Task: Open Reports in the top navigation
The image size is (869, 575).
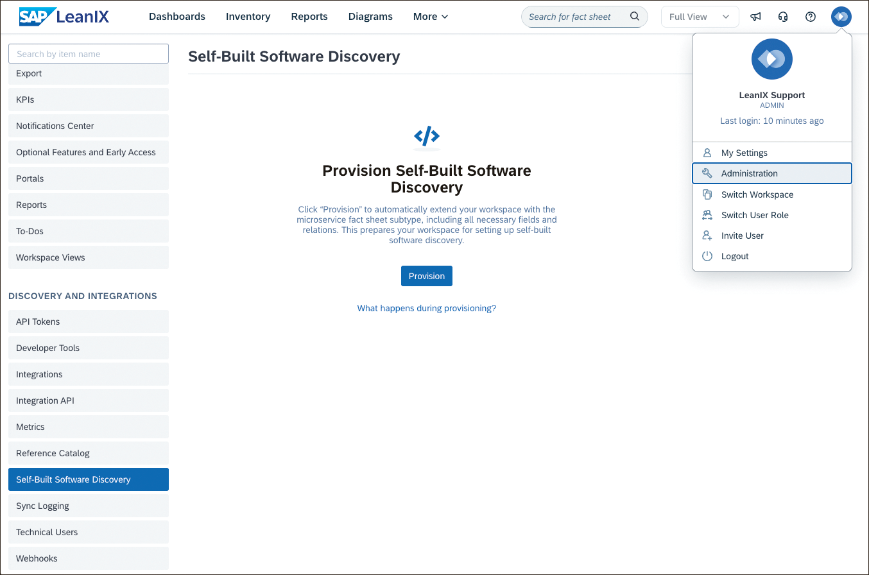Action: click(309, 17)
